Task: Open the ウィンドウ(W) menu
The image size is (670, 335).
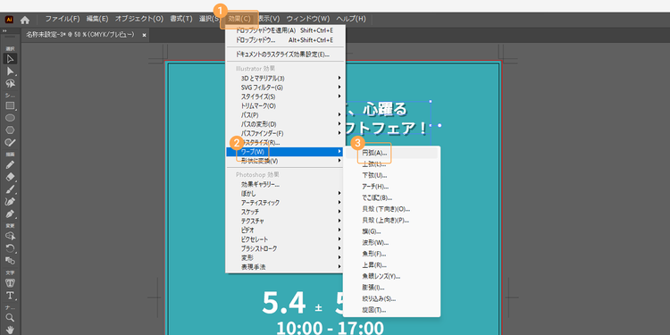Action: [308, 19]
